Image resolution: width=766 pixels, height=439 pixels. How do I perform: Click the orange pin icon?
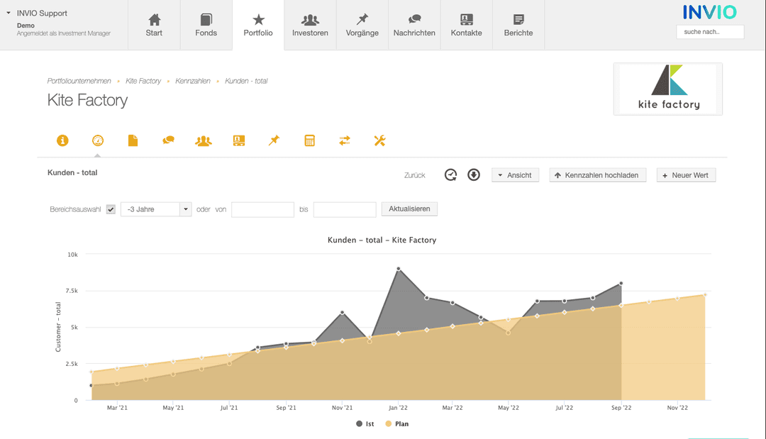(274, 140)
